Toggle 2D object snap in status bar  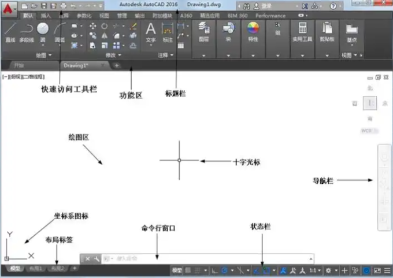[x=266, y=270]
